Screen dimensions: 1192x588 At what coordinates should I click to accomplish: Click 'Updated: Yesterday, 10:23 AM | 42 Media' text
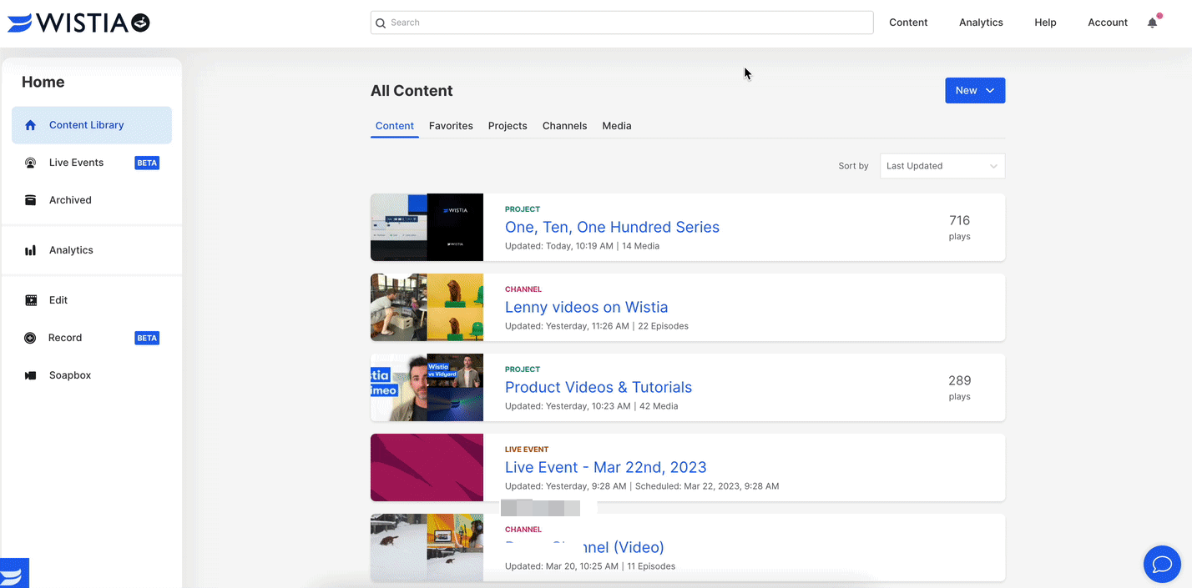[x=591, y=406]
